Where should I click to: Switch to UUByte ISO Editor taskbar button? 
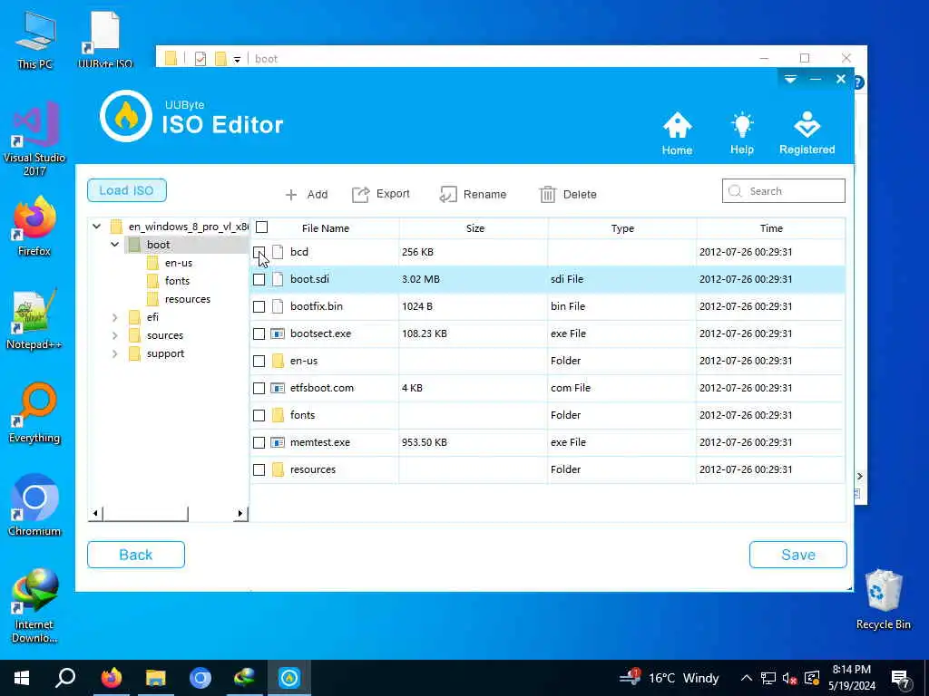pos(289,678)
